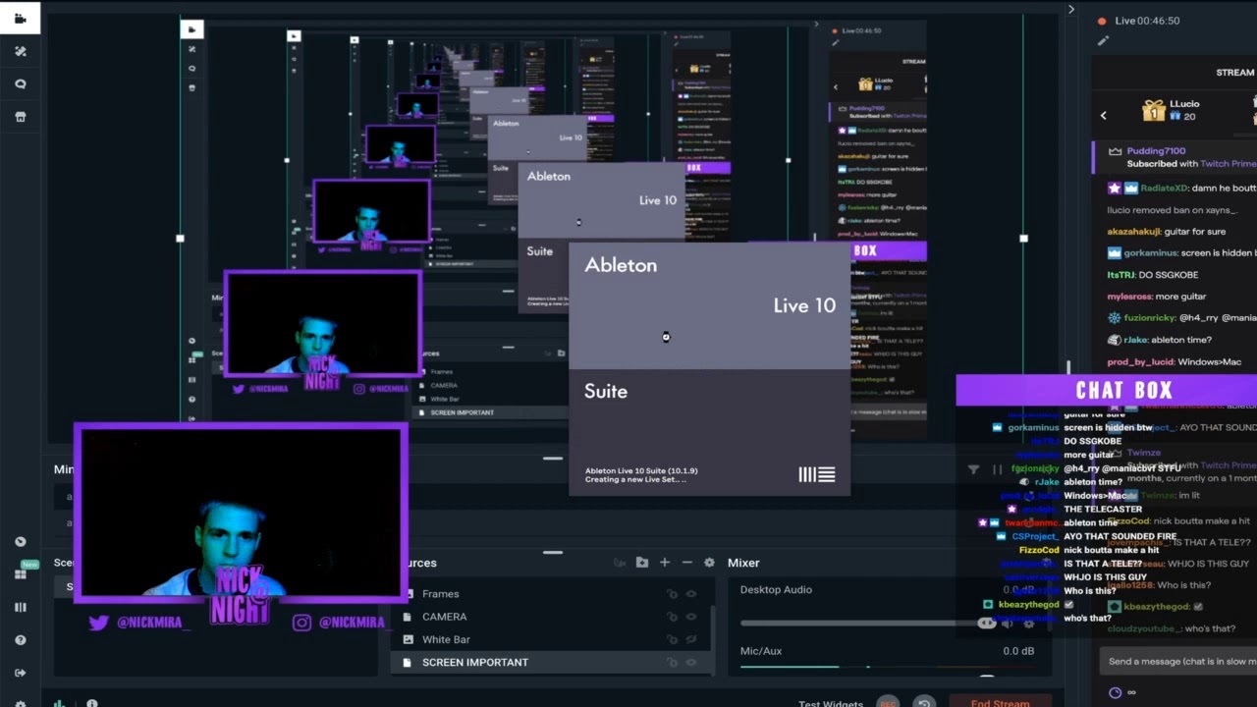The height and width of the screenshot is (707, 1257).
Task: Open the Editor from the left sidebar
Action: [x=20, y=18]
